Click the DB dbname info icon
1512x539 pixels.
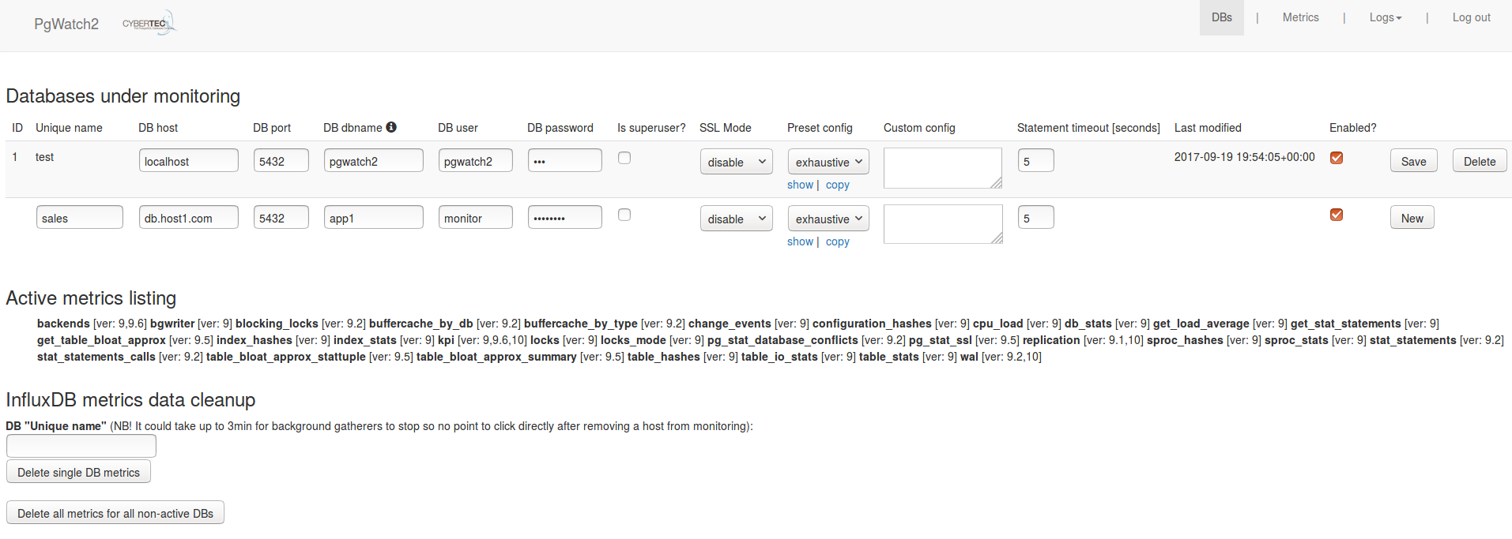pyautogui.click(x=391, y=127)
